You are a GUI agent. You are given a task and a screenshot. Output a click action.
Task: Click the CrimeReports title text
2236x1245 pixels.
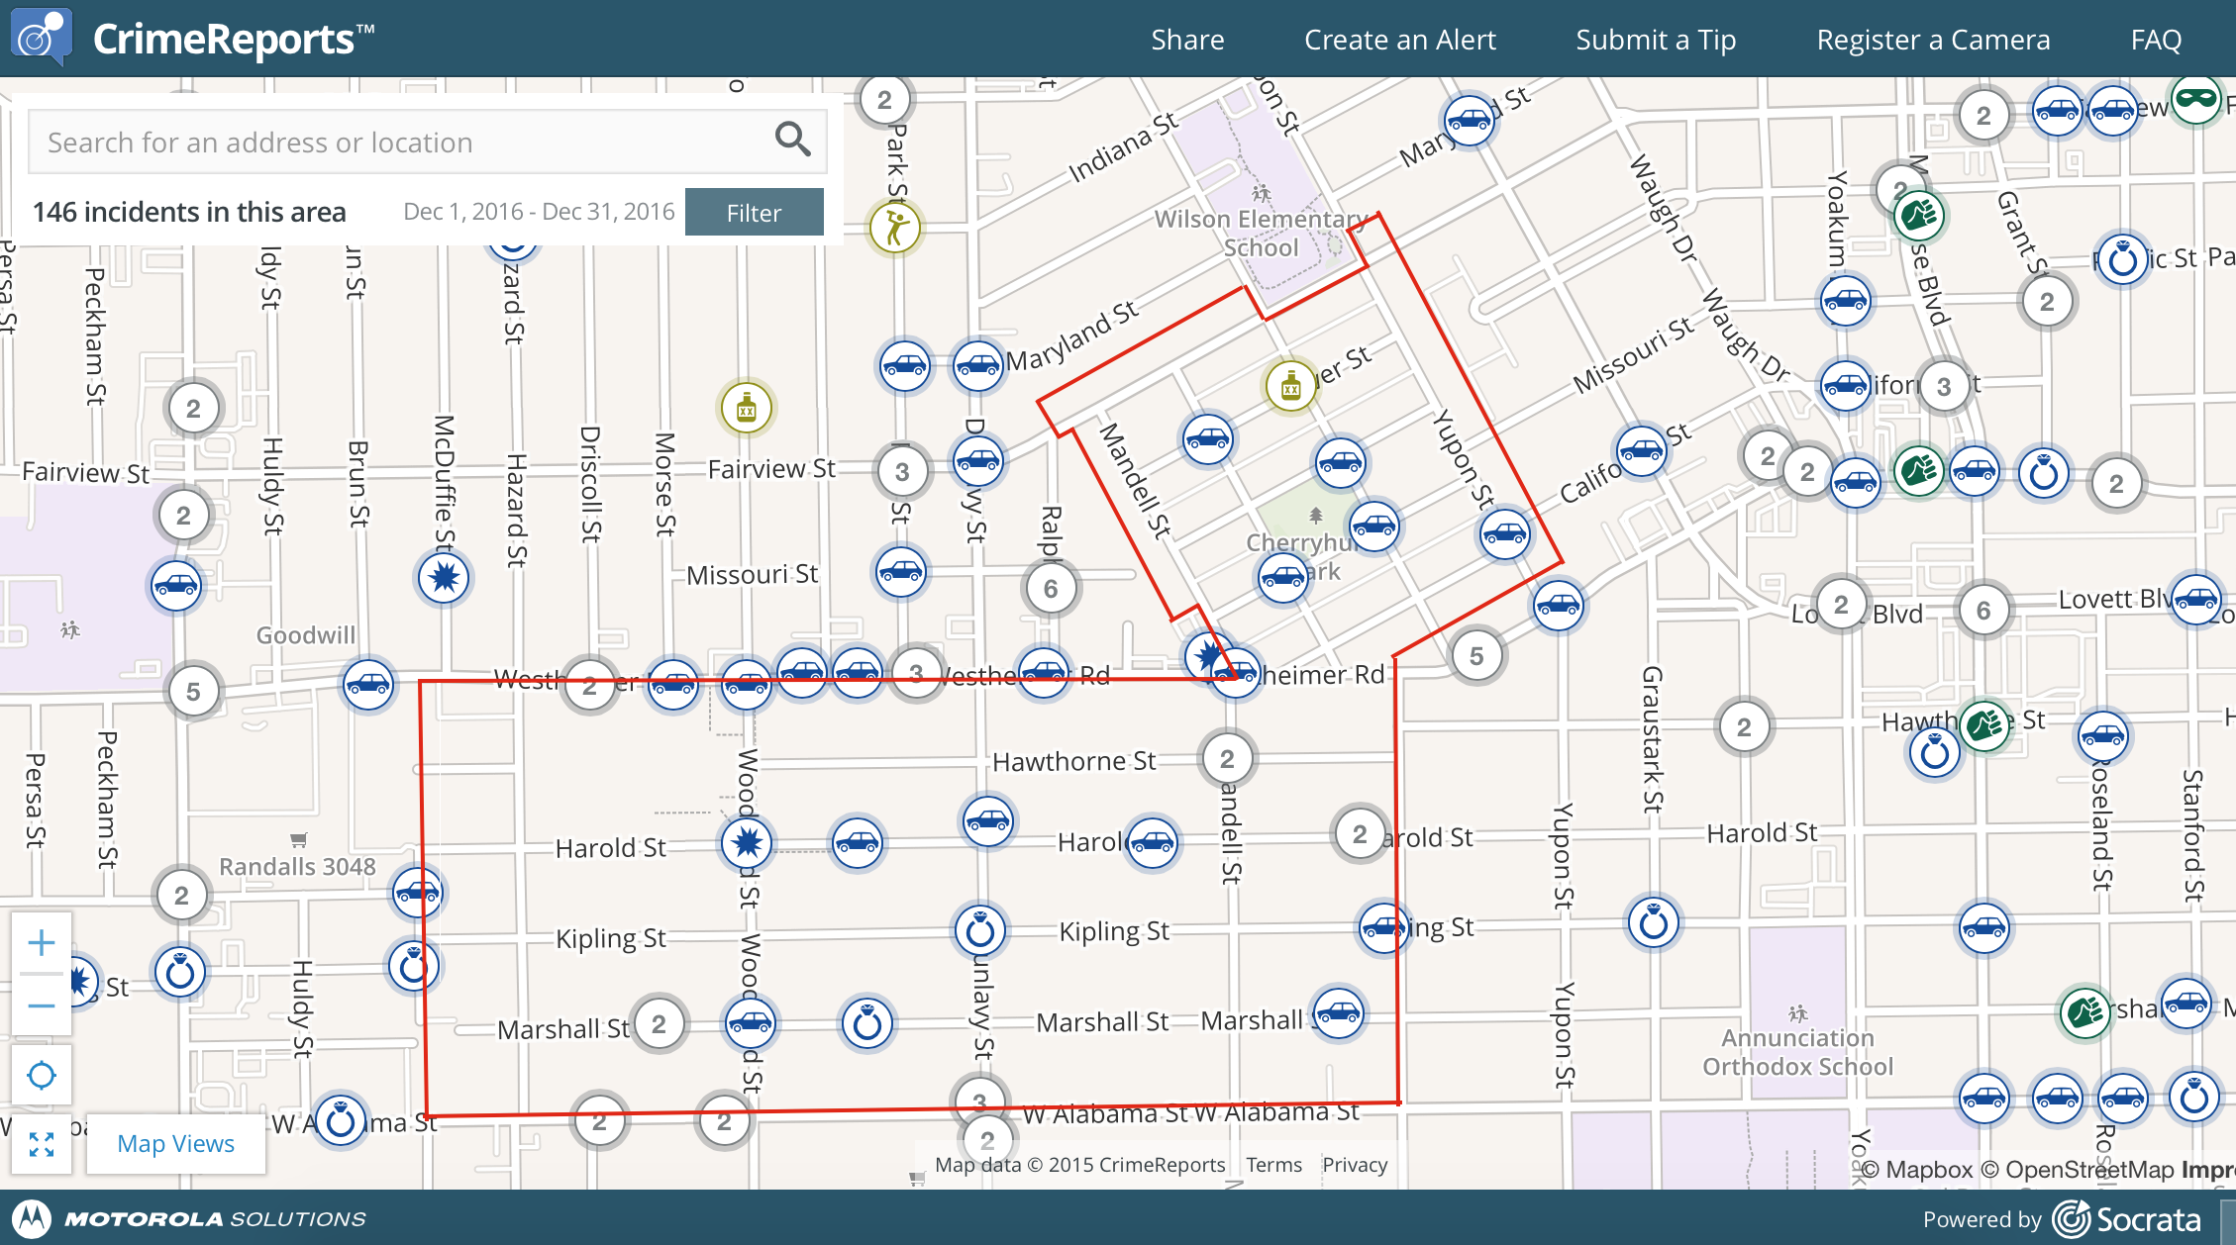pos(234,40)
